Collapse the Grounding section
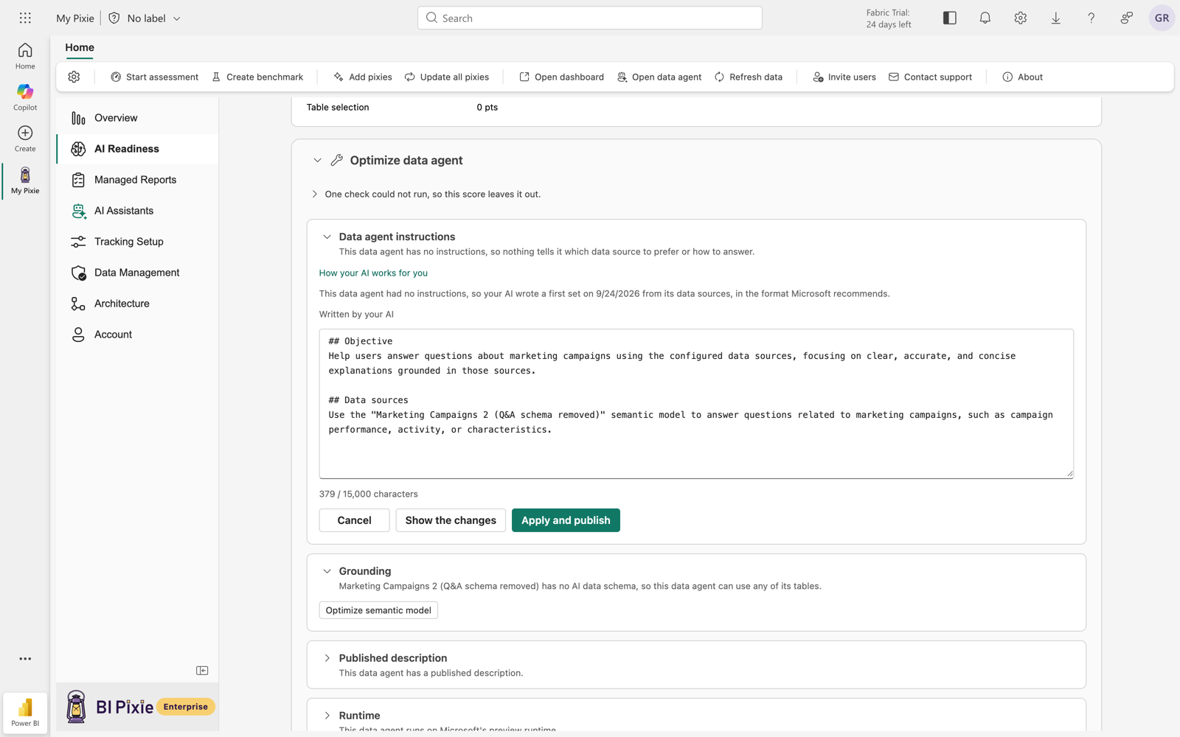Screen dimensions: 1180x737 [x=327, y=571]
